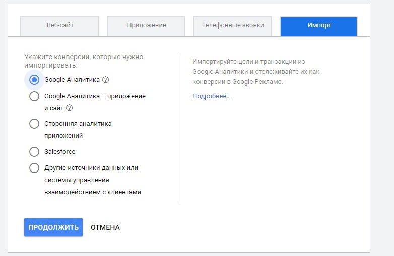394x256 pixels.
Task: Click description 'Импортируйте цели и транзакции из'
Action: click(248, 62)
